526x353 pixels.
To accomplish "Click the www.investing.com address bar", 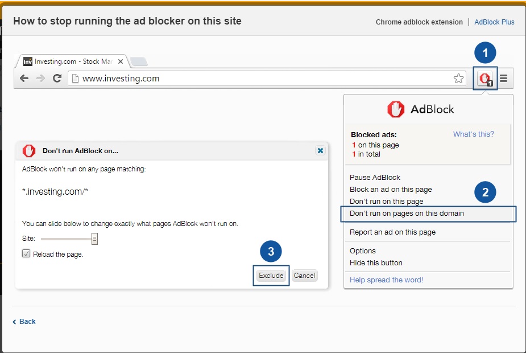I will point(267,78).
